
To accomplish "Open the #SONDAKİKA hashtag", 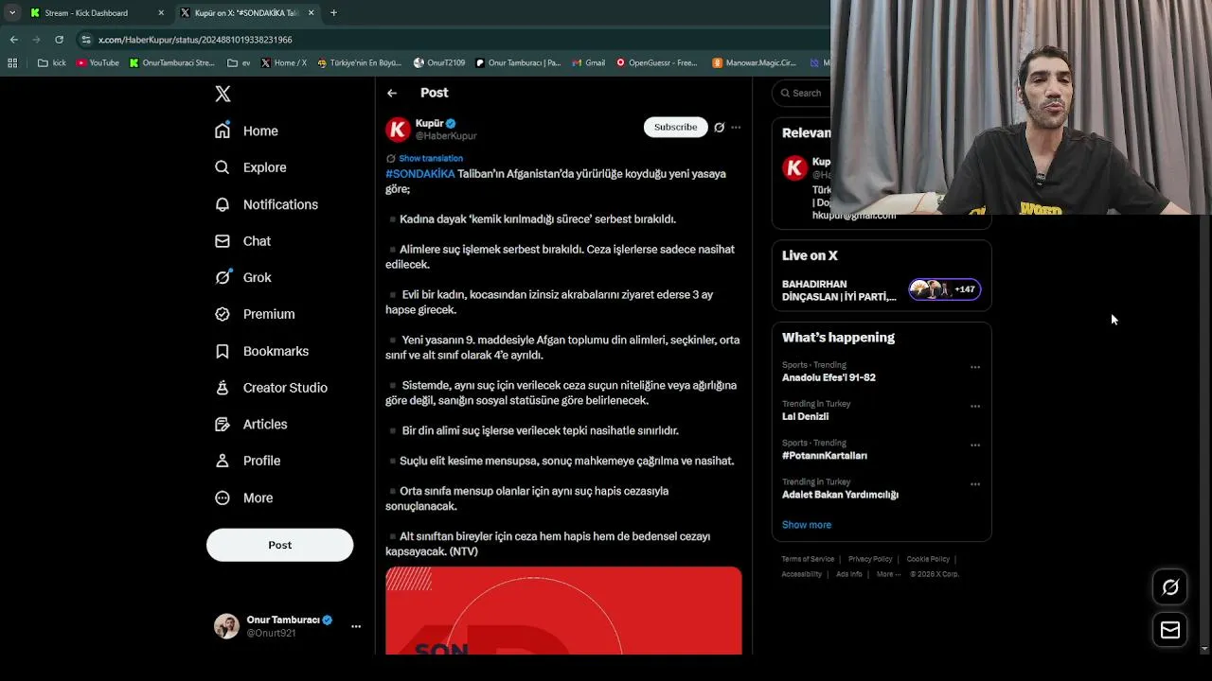I will [x=420, y=174].
